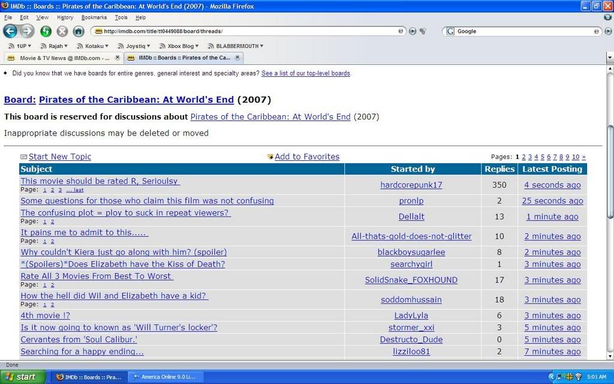Expand hidden system tray icons arrow
This screenshot has width=614, height=384.
(552, 377)
